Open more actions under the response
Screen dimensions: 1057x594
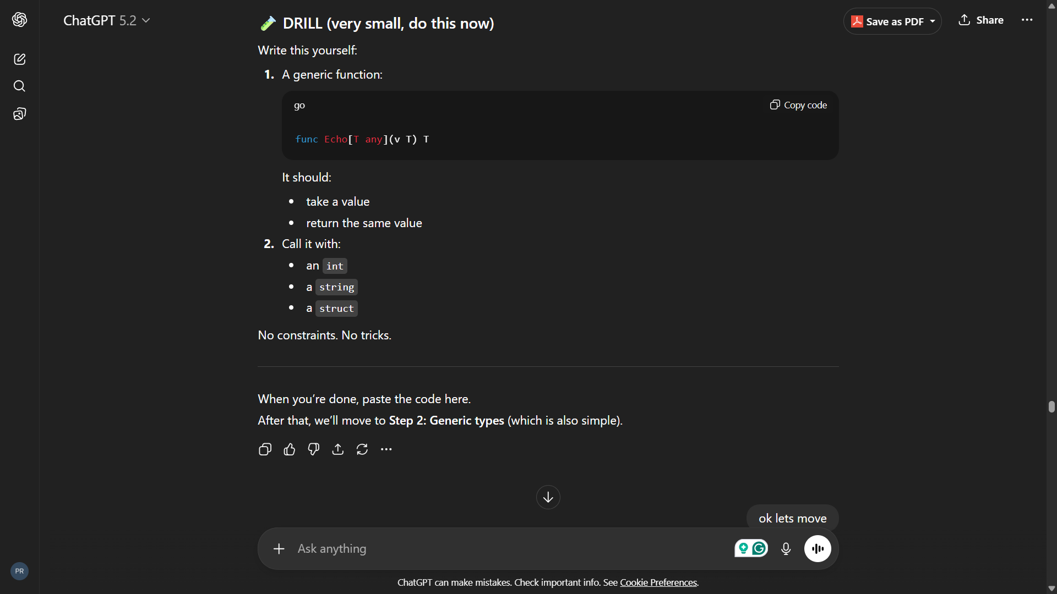pyautogui.click(x=386, y=449)
